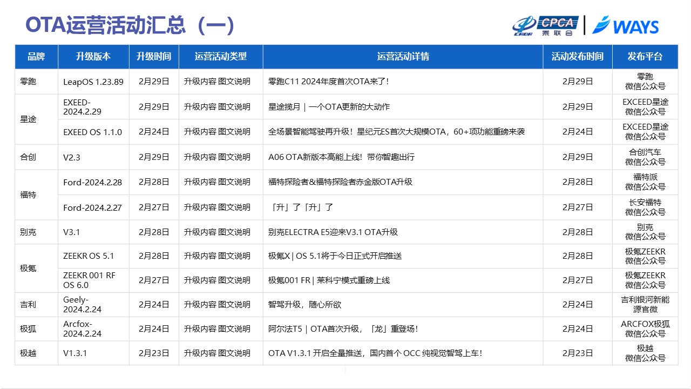Click 升级内容 图文说明 in the 零跑 row
Screen dimensions: 691x389
click(221, 82)
